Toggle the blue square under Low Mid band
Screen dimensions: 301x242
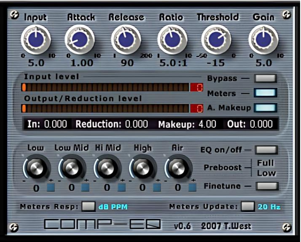tap(85, 188)
